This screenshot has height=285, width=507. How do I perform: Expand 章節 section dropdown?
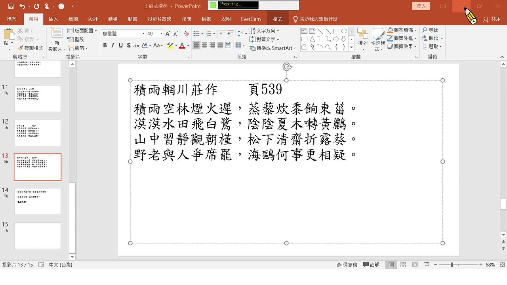(x=78, y=48)
